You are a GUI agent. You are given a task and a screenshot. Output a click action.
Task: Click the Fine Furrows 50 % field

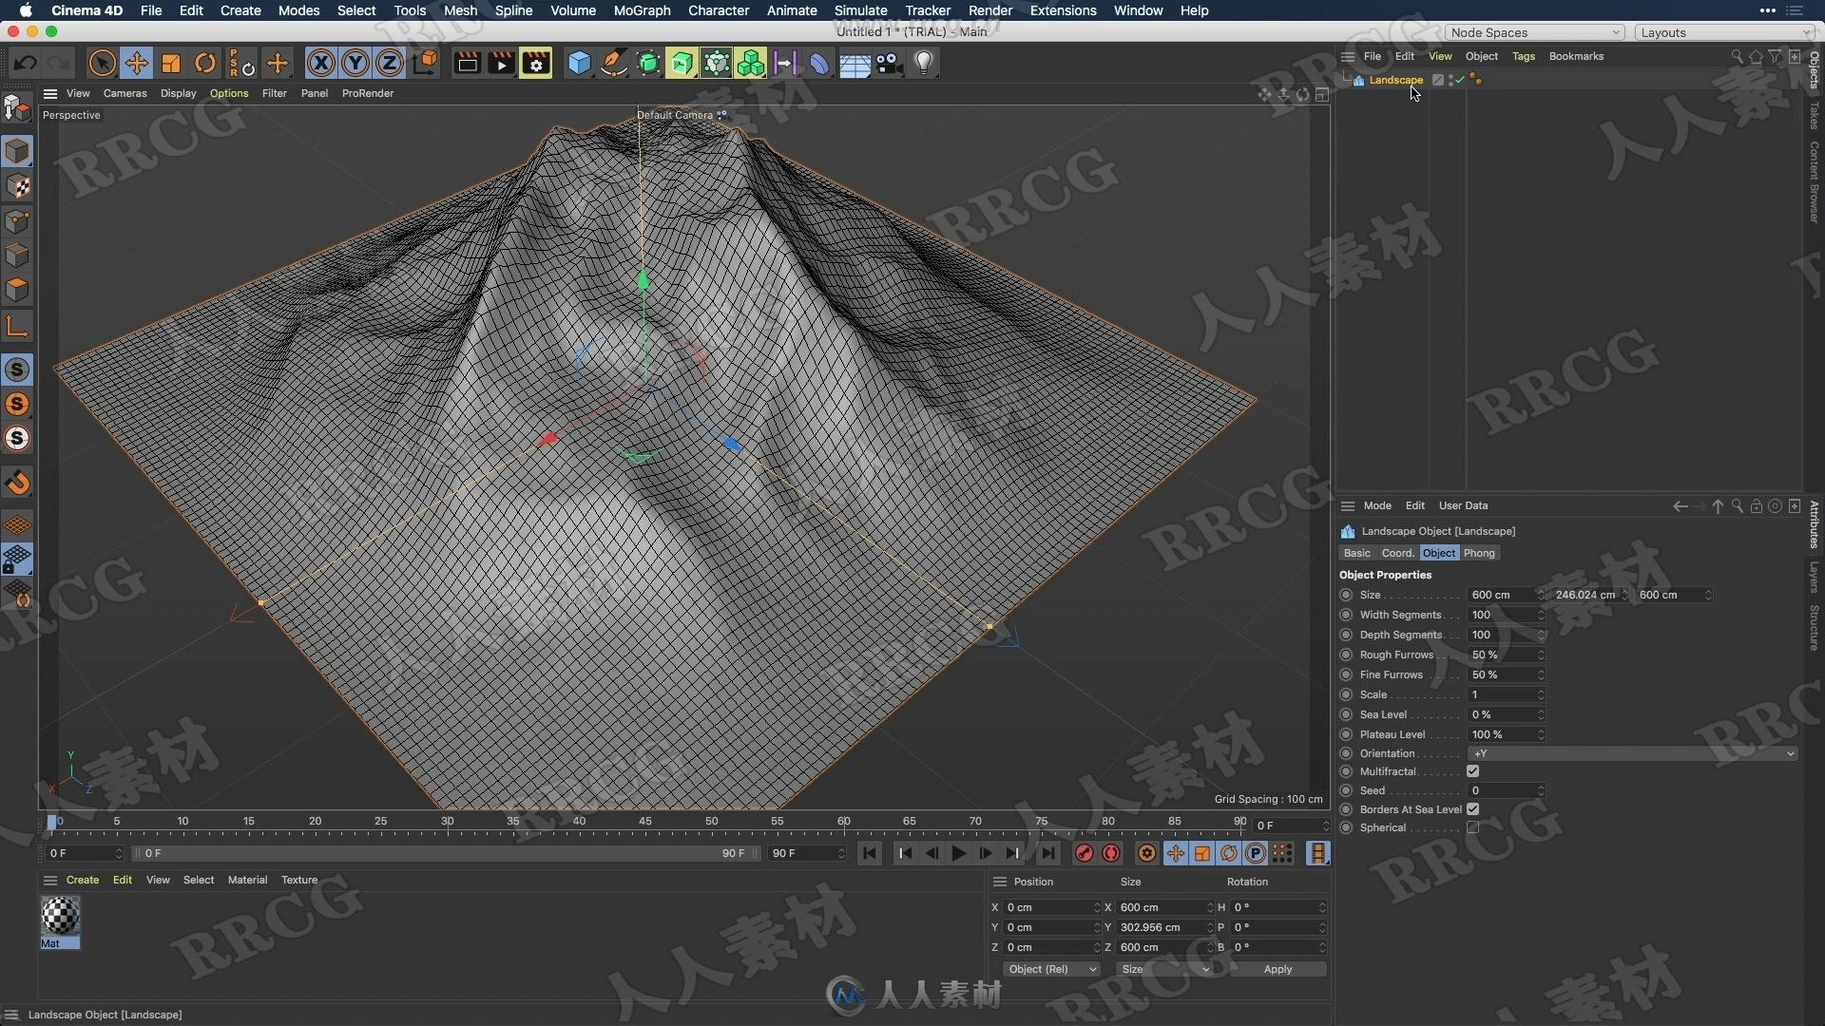tap(1507, 674)
